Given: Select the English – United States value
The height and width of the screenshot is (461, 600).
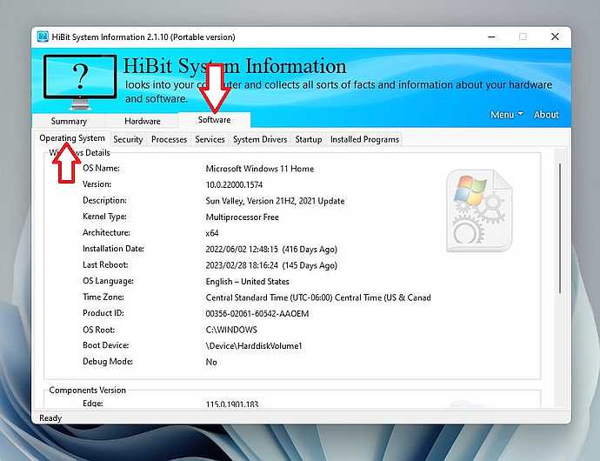Looking at the screenshot, I should [x=247, y=282].
